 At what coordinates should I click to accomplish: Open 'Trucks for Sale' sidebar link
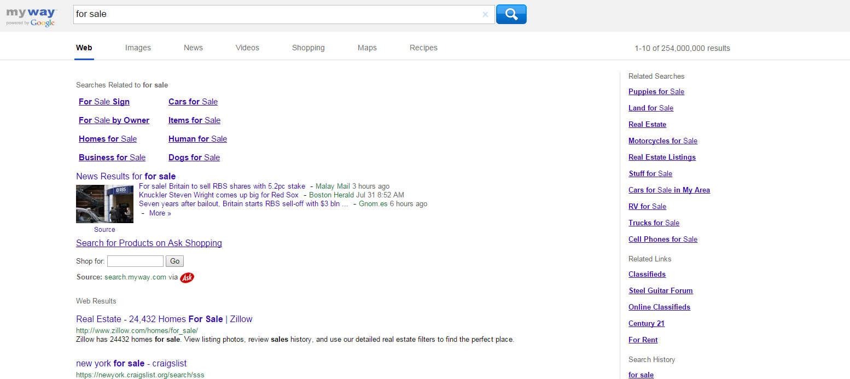click(654, 223)
